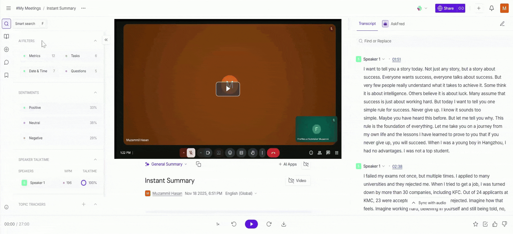This screenshot has width=513, height=234.
Task: Open AI Apps
Action: tap(288, 164)
